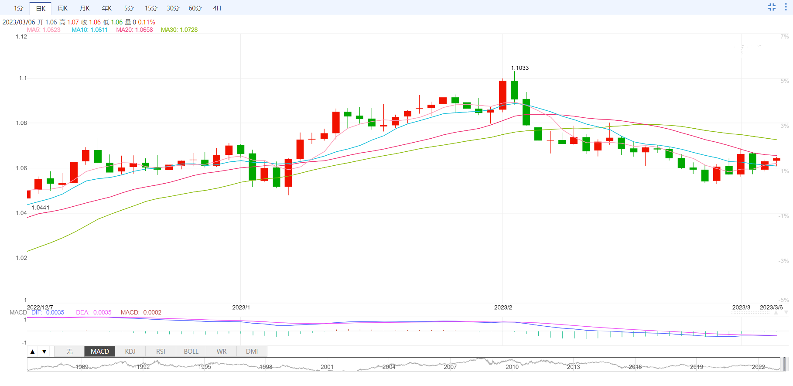793x386 pixels.
Task: Click the tall red candlestick under the 1.1033 label
Action: point(502,95)
